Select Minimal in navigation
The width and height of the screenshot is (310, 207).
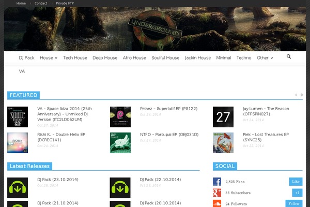(x=224, y=58)
